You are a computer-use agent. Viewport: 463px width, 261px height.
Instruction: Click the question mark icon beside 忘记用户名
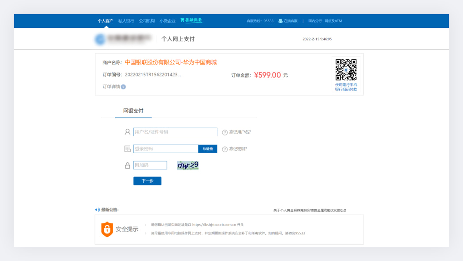224,132
